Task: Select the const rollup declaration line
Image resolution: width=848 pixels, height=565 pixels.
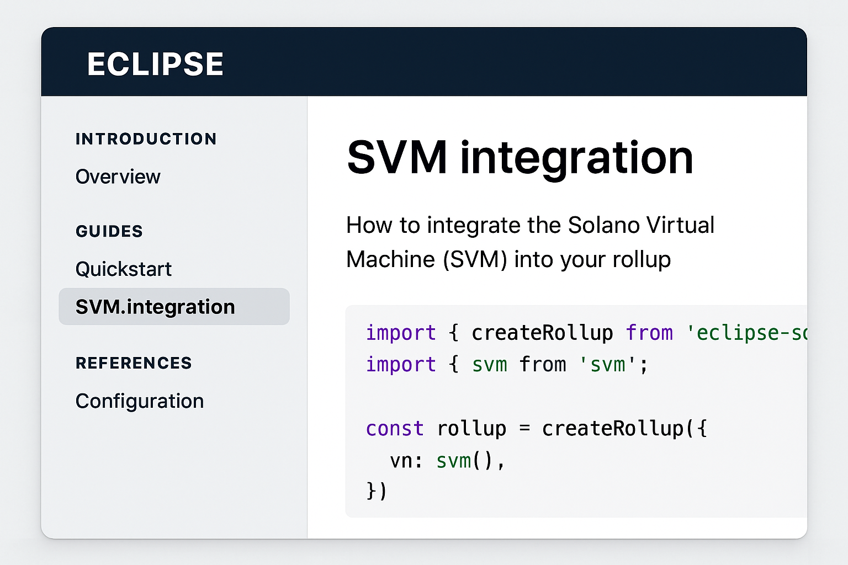Action: pos(536,428)
